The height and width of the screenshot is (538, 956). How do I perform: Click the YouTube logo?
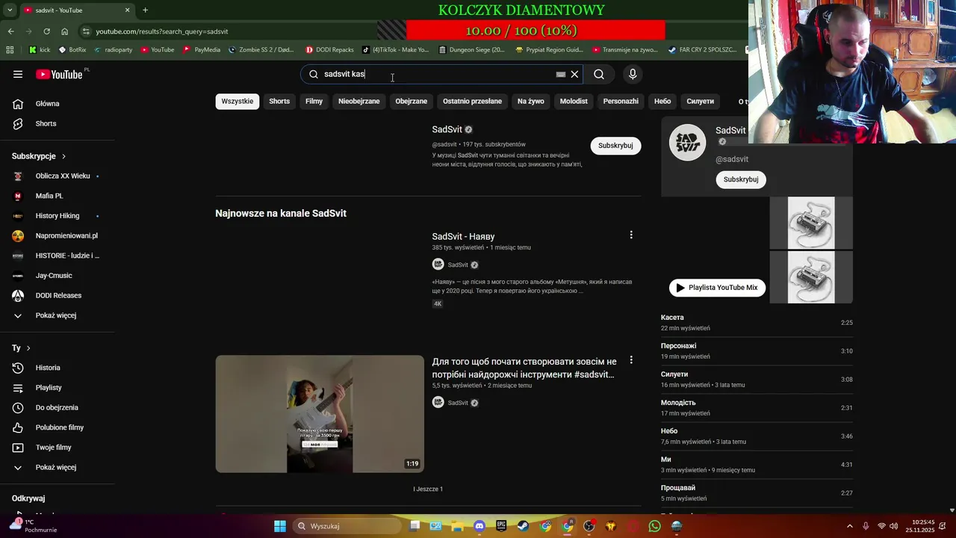click(x=59, y=74)
